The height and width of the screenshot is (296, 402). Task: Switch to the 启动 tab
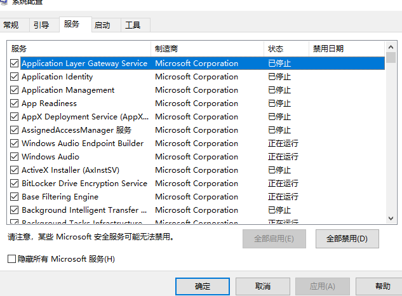tap(102, 25)
